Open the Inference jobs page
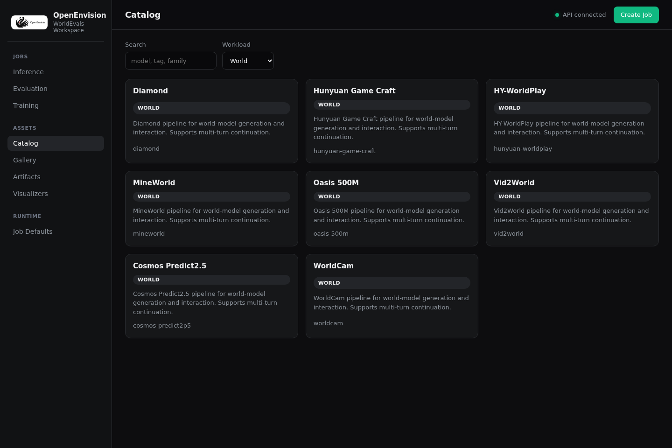Image resolution: width=672 pixels, height=448 pixels. 56,72
